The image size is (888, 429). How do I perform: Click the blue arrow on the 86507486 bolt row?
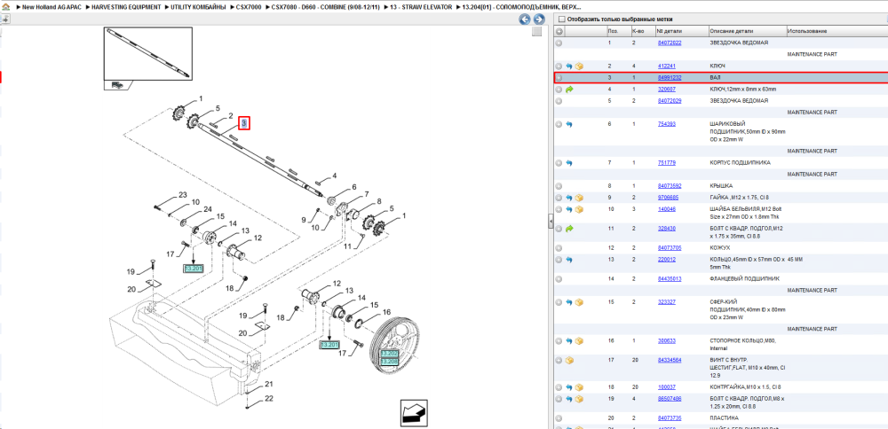[x=569, y=399]
